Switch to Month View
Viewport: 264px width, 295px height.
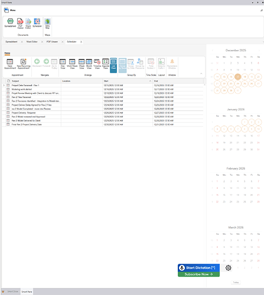(89, 64)
